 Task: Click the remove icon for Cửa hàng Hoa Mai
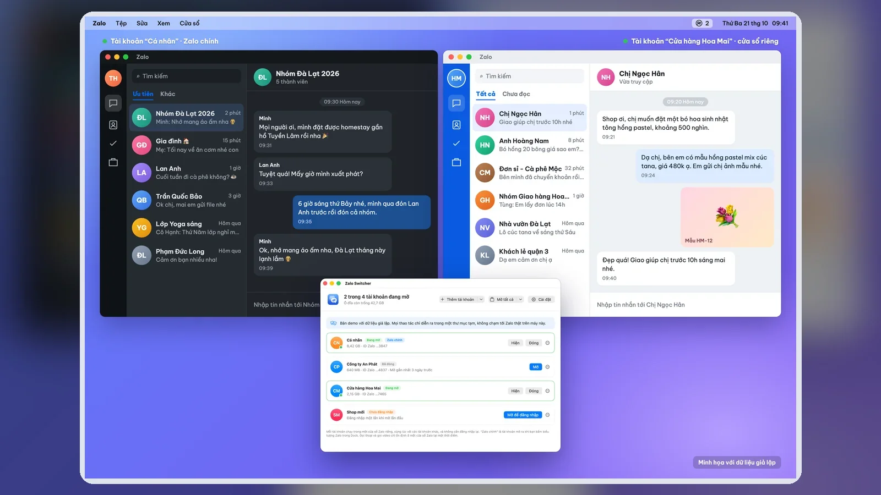tap(547, 391)
